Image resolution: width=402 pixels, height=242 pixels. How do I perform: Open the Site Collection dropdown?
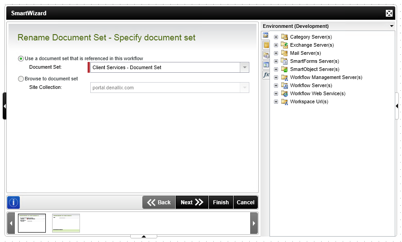tap(244, 88)
